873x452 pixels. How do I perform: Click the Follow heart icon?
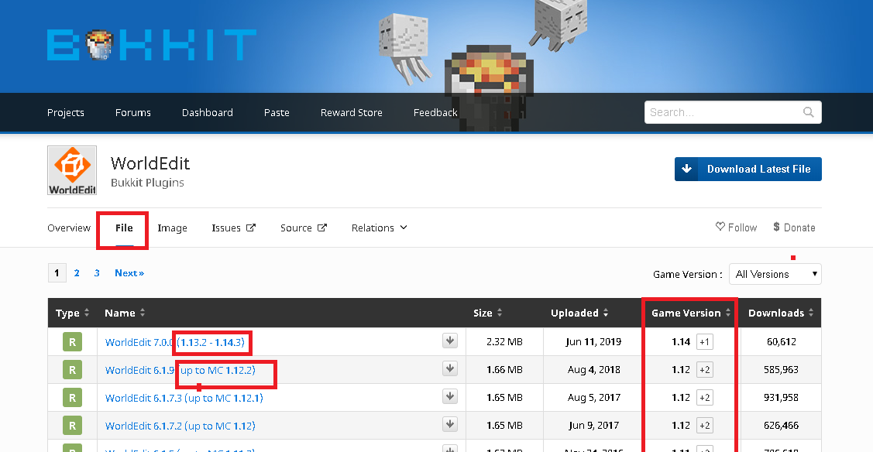(720, 227)
